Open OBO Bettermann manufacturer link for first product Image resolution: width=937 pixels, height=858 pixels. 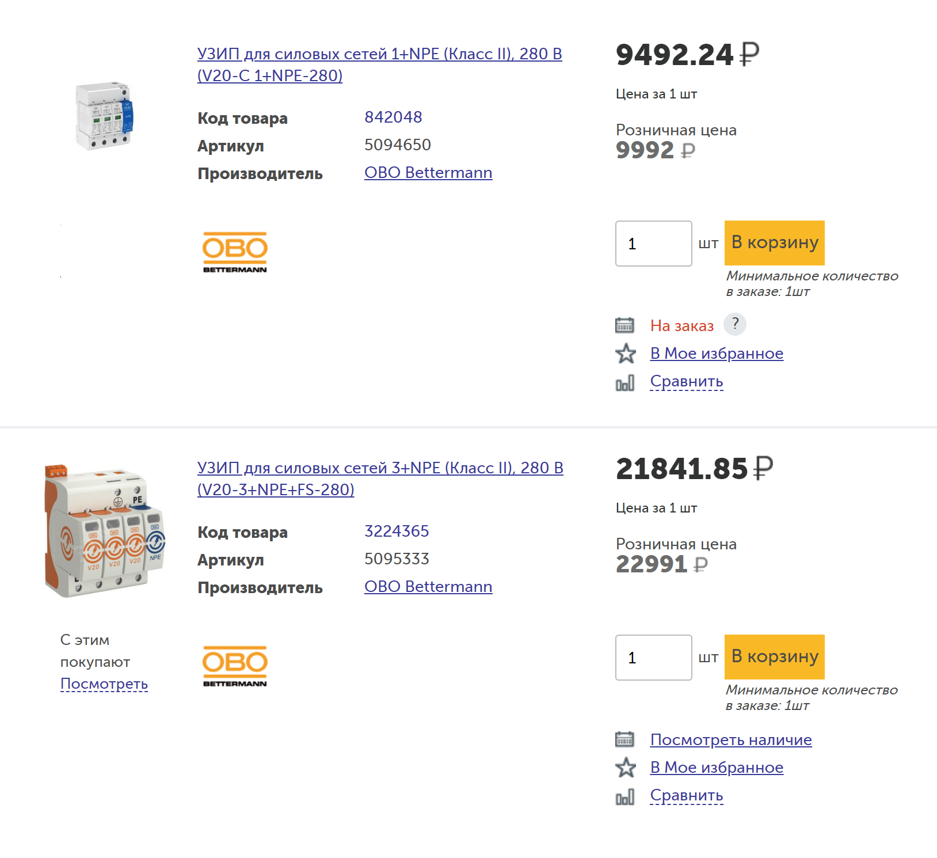point(428,173)
